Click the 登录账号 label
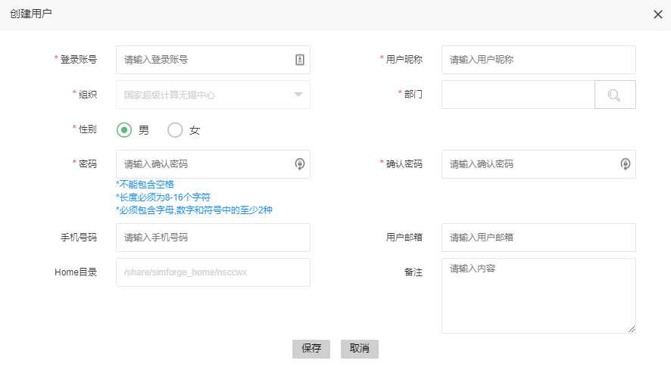This screenshot has width=671, height=370. pyautogui.click(x=78, y=60)
